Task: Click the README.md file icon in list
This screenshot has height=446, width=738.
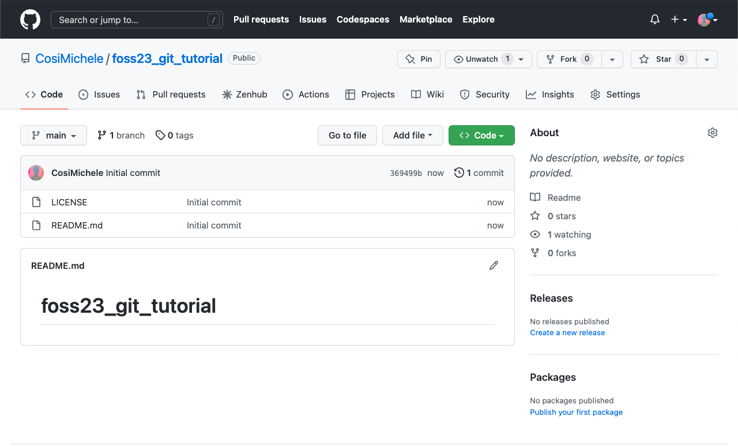Action: pyautogui.click(x=36, y=226)
